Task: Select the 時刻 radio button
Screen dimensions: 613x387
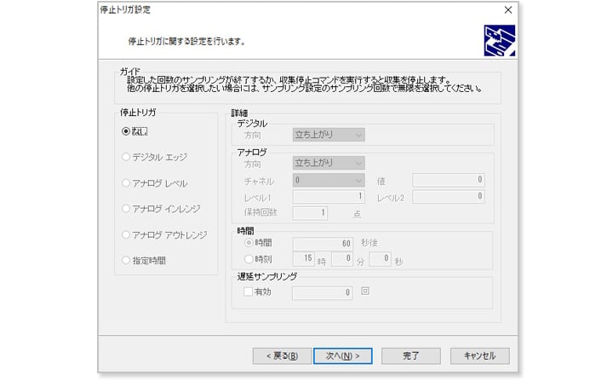Action: click(x=248, y=259)
